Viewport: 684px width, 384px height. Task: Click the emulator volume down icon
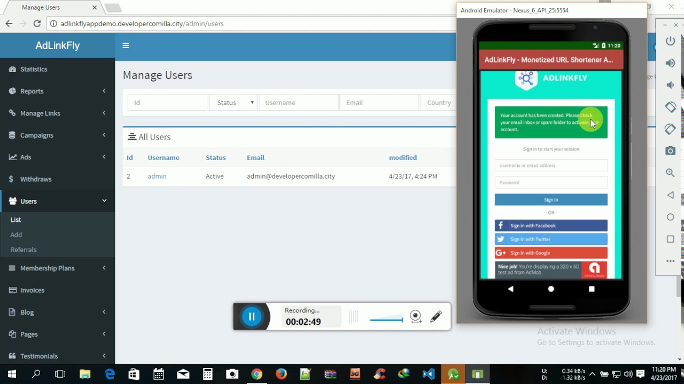tap(670, 85)
